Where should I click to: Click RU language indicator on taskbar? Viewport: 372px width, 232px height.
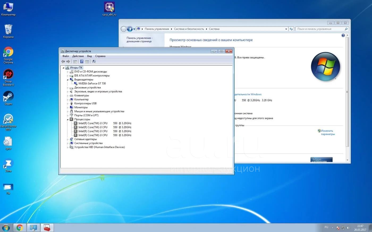[326, 227]
